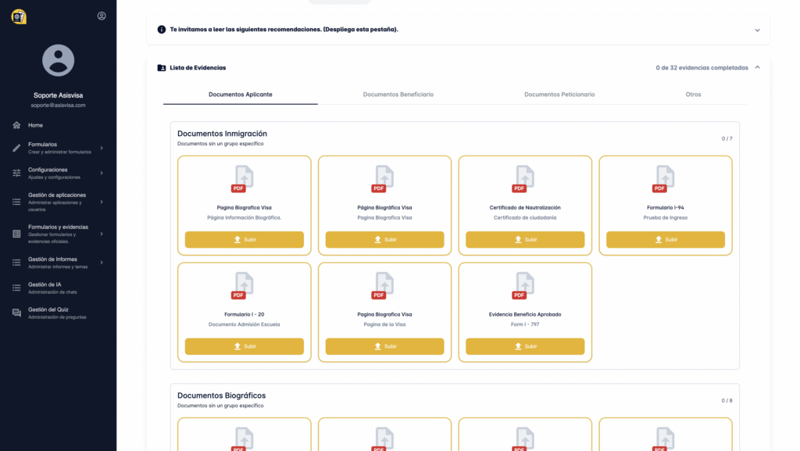The width and height of the screenshot is (800, 451).
Task: Click the PDF icon on Certificado de Naturalización
Action: 525,179
